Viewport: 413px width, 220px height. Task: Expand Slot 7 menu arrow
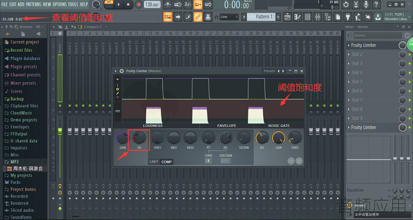pos(349,100)
